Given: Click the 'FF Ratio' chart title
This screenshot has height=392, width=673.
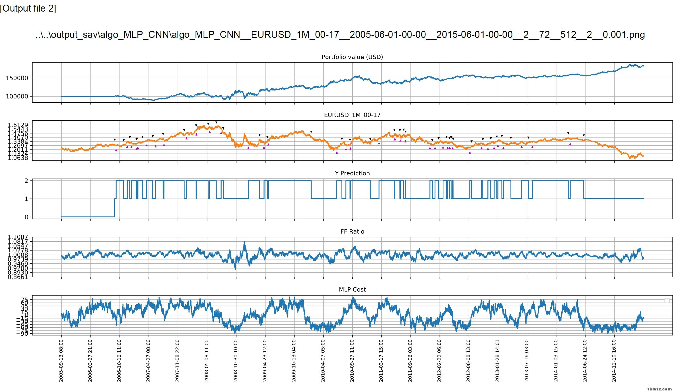Looking at the screenshot, I should pyautogui.click(x=352, y=231).
